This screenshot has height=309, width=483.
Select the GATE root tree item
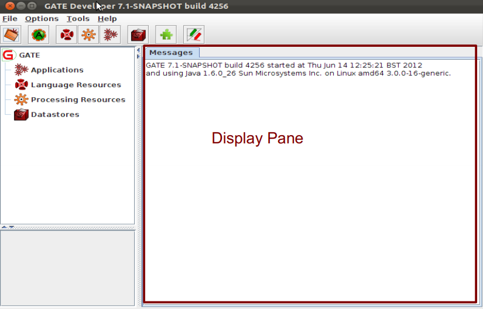click(x=30, y=55)
